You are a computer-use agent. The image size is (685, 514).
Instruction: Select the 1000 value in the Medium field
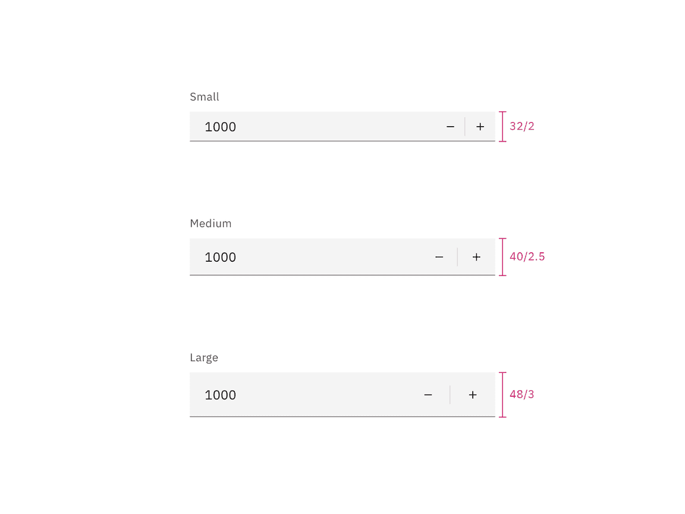click(x=220, y=256)
